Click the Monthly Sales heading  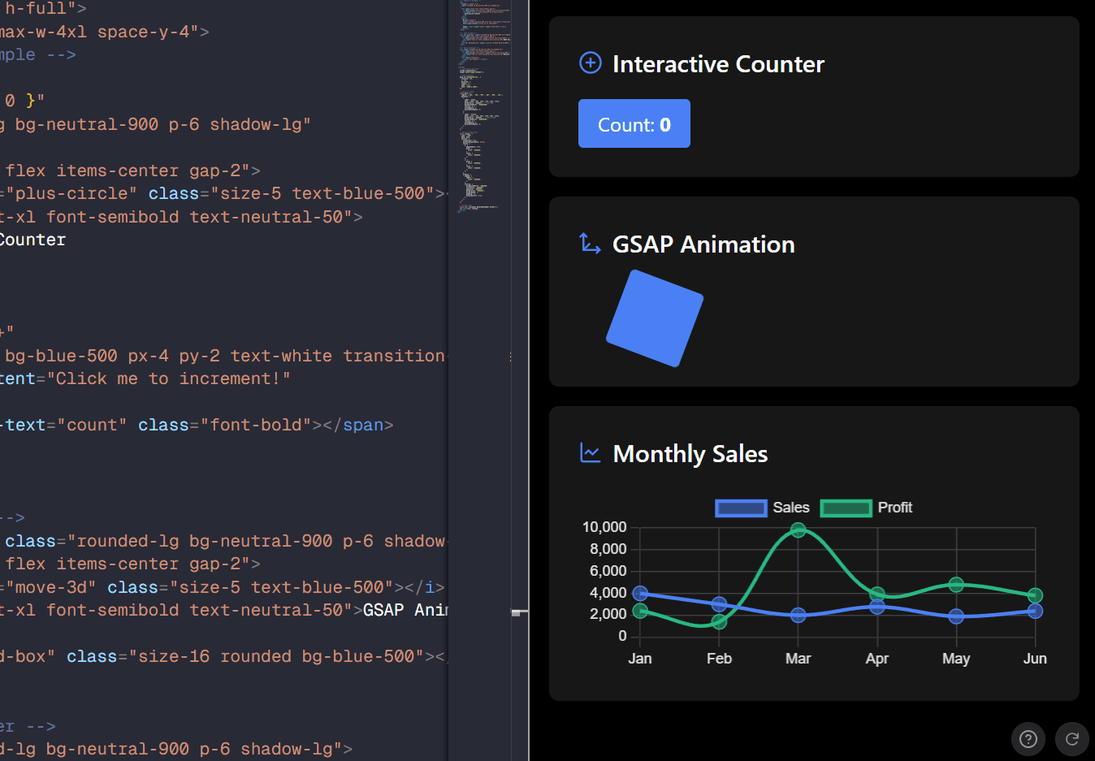tap(690, 454)
